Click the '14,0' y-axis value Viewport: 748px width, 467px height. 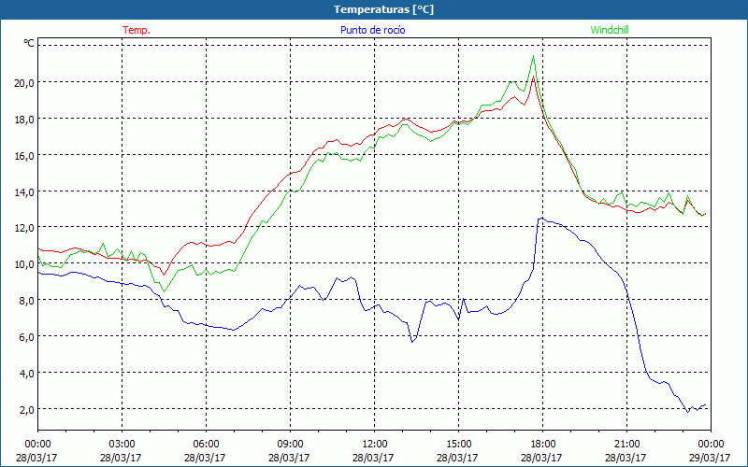tap(24, 192)
